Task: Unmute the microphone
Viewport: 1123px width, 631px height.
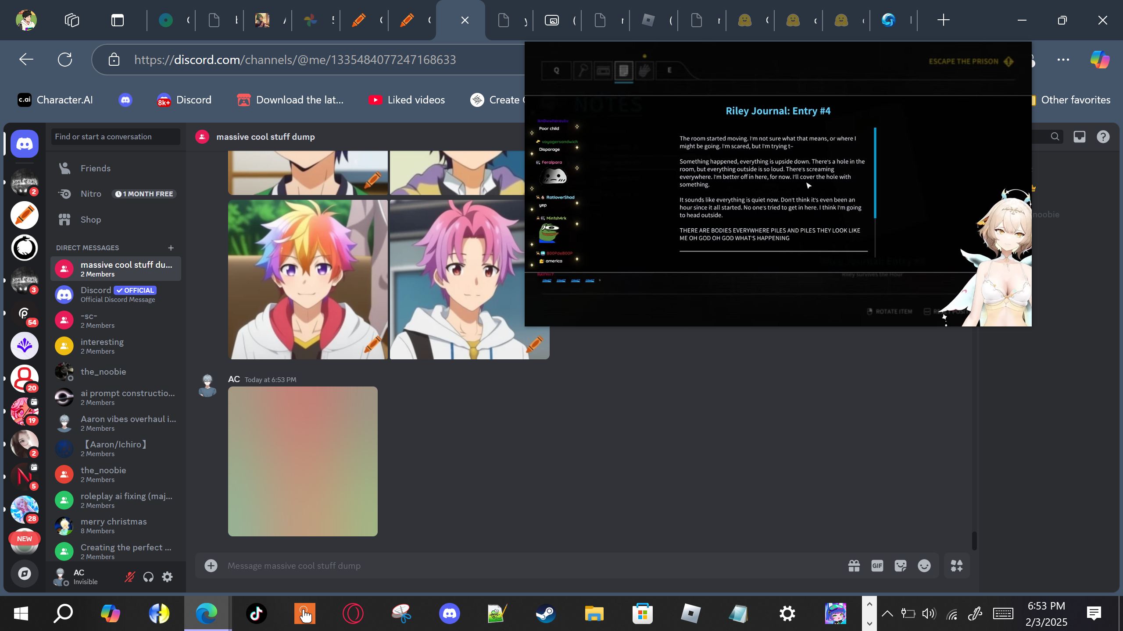Action: click(129, 577)
